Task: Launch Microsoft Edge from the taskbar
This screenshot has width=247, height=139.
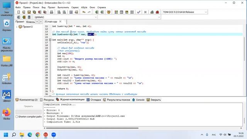Action: [x=30, y=135]
